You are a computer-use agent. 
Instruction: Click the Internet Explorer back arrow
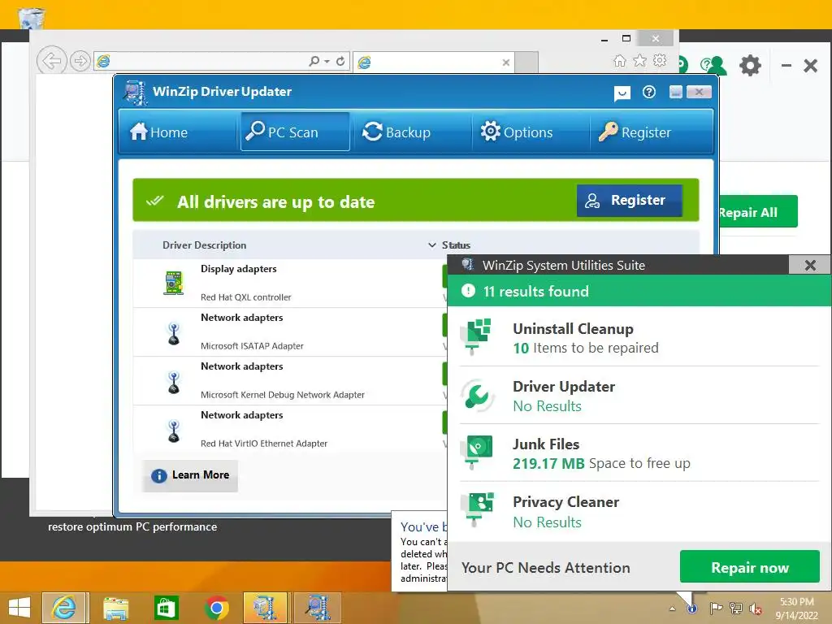pos(51,61)
